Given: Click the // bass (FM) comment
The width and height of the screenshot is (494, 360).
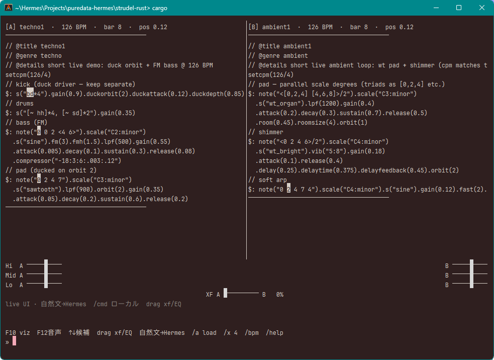Looking at the screenshot, I should point(27,123).
